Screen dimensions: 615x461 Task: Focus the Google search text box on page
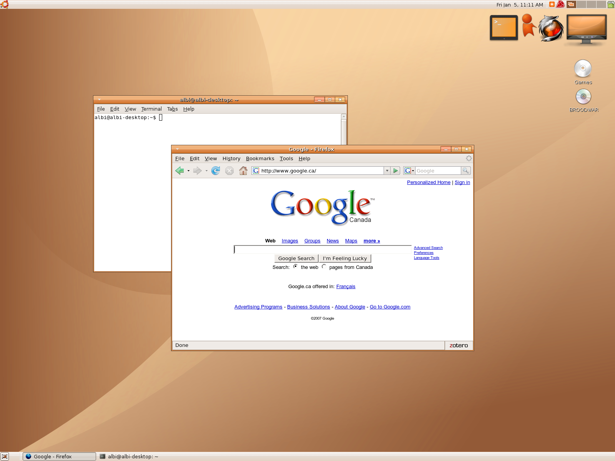click(x=322, y=250)
